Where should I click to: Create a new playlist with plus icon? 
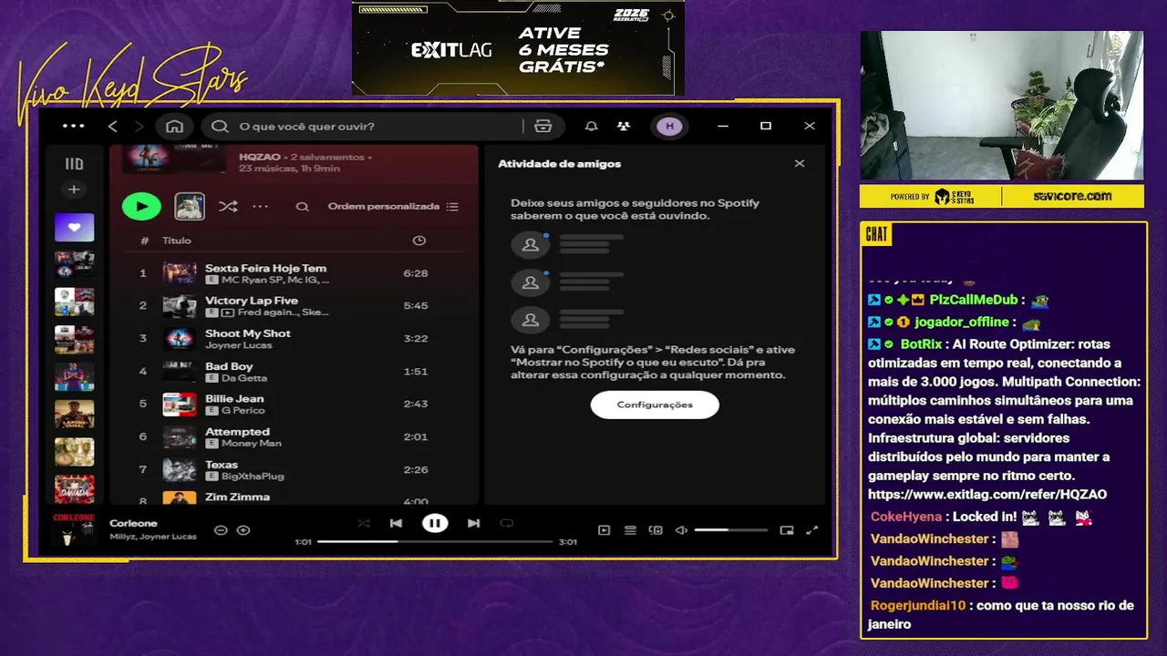(x=74, y=190)
